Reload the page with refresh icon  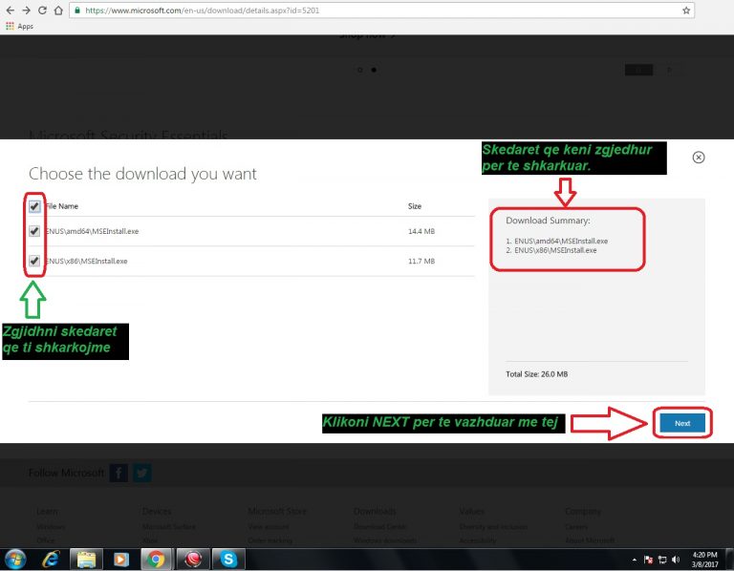pyautogui.click(x=42, y=11)
